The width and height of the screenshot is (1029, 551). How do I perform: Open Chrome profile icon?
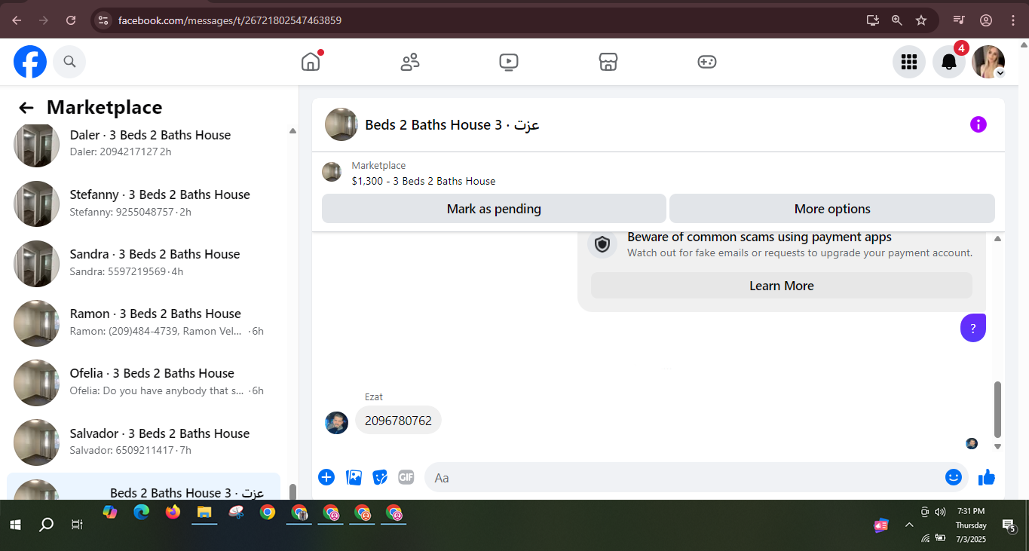(986, 20)
